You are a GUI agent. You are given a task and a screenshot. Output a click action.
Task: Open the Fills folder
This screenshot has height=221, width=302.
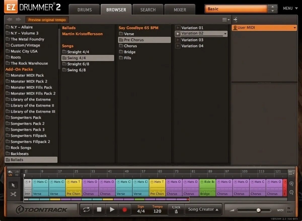[x=125, y=58]
